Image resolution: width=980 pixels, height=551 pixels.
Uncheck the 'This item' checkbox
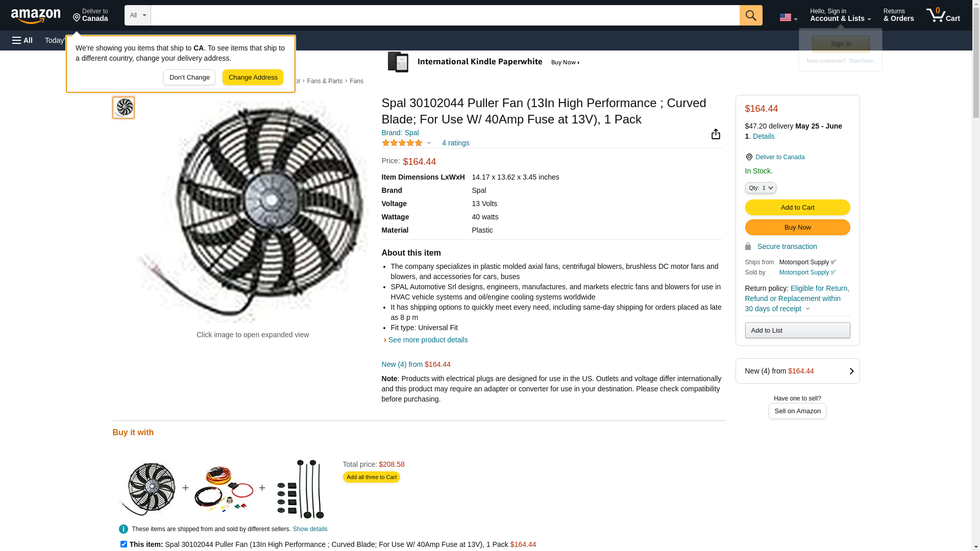point(124,544)
